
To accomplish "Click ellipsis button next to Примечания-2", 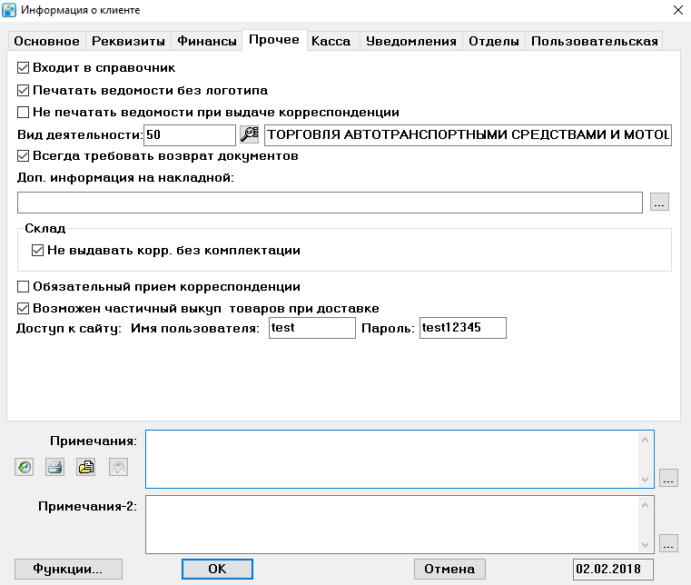I will point(668,543).
